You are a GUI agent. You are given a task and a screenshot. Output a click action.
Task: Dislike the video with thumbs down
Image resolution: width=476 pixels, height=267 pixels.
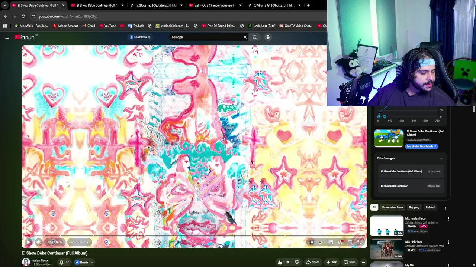[x=297, y=262]
